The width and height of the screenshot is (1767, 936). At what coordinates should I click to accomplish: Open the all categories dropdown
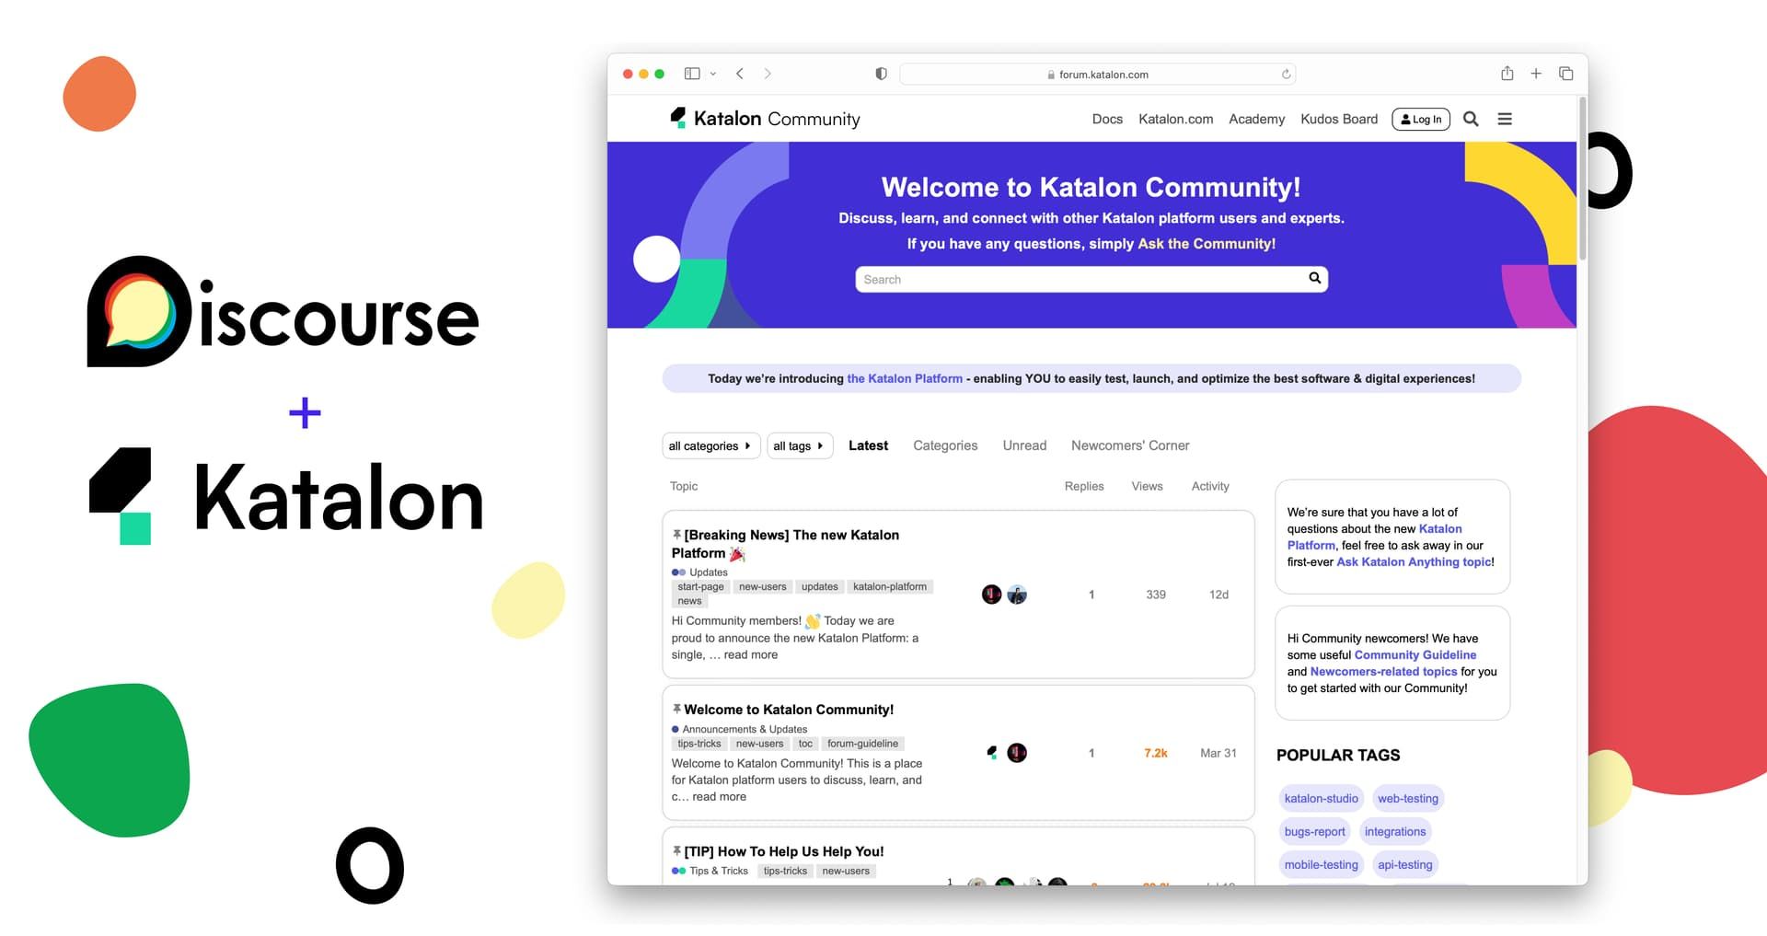(710, 445)
